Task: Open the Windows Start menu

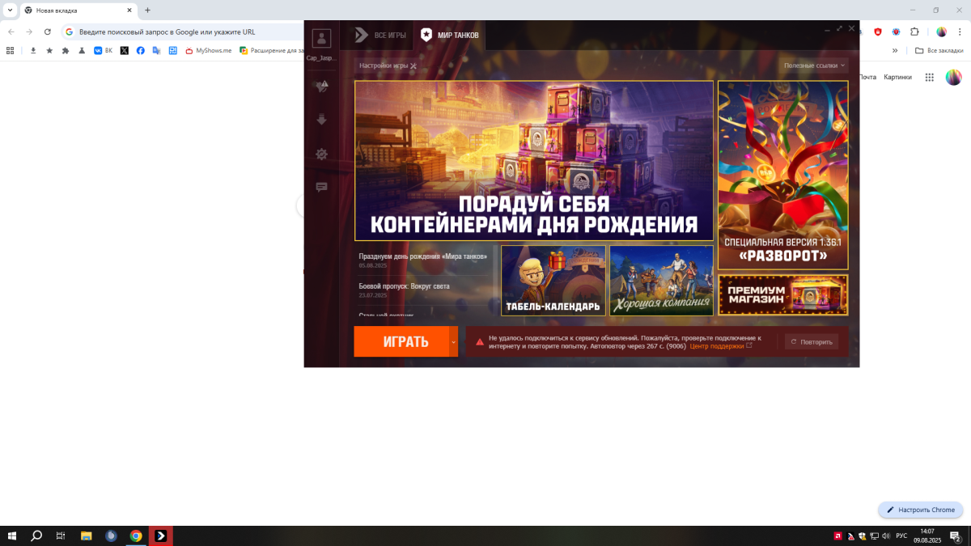Action: (12, 535)
